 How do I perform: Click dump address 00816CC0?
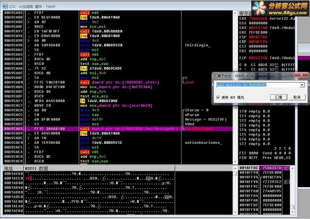(x=13, y=178)
